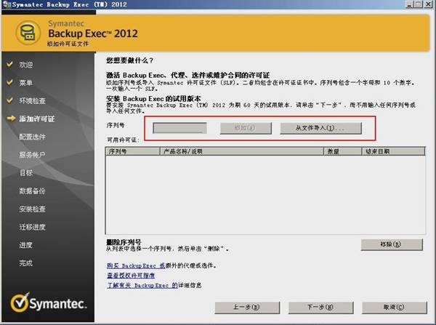436x325 pixels.
Task: Cancel setup with the 取消 button
Action: click(x=390, y=308)
